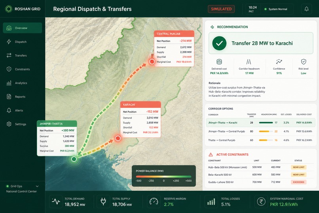Click Transfer 28 MW to Karachi

pyautogui.click(x=262, y=43)
